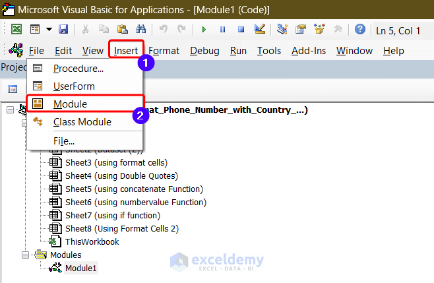Click the Cut scissors icon

coord(85,29)
